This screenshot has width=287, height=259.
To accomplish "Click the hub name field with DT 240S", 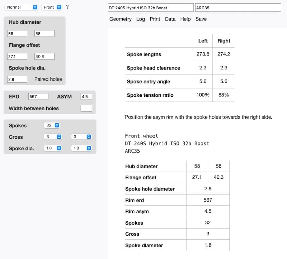I will click(151, 8).
